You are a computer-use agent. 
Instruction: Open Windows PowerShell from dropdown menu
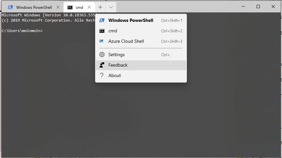point(141,20)
